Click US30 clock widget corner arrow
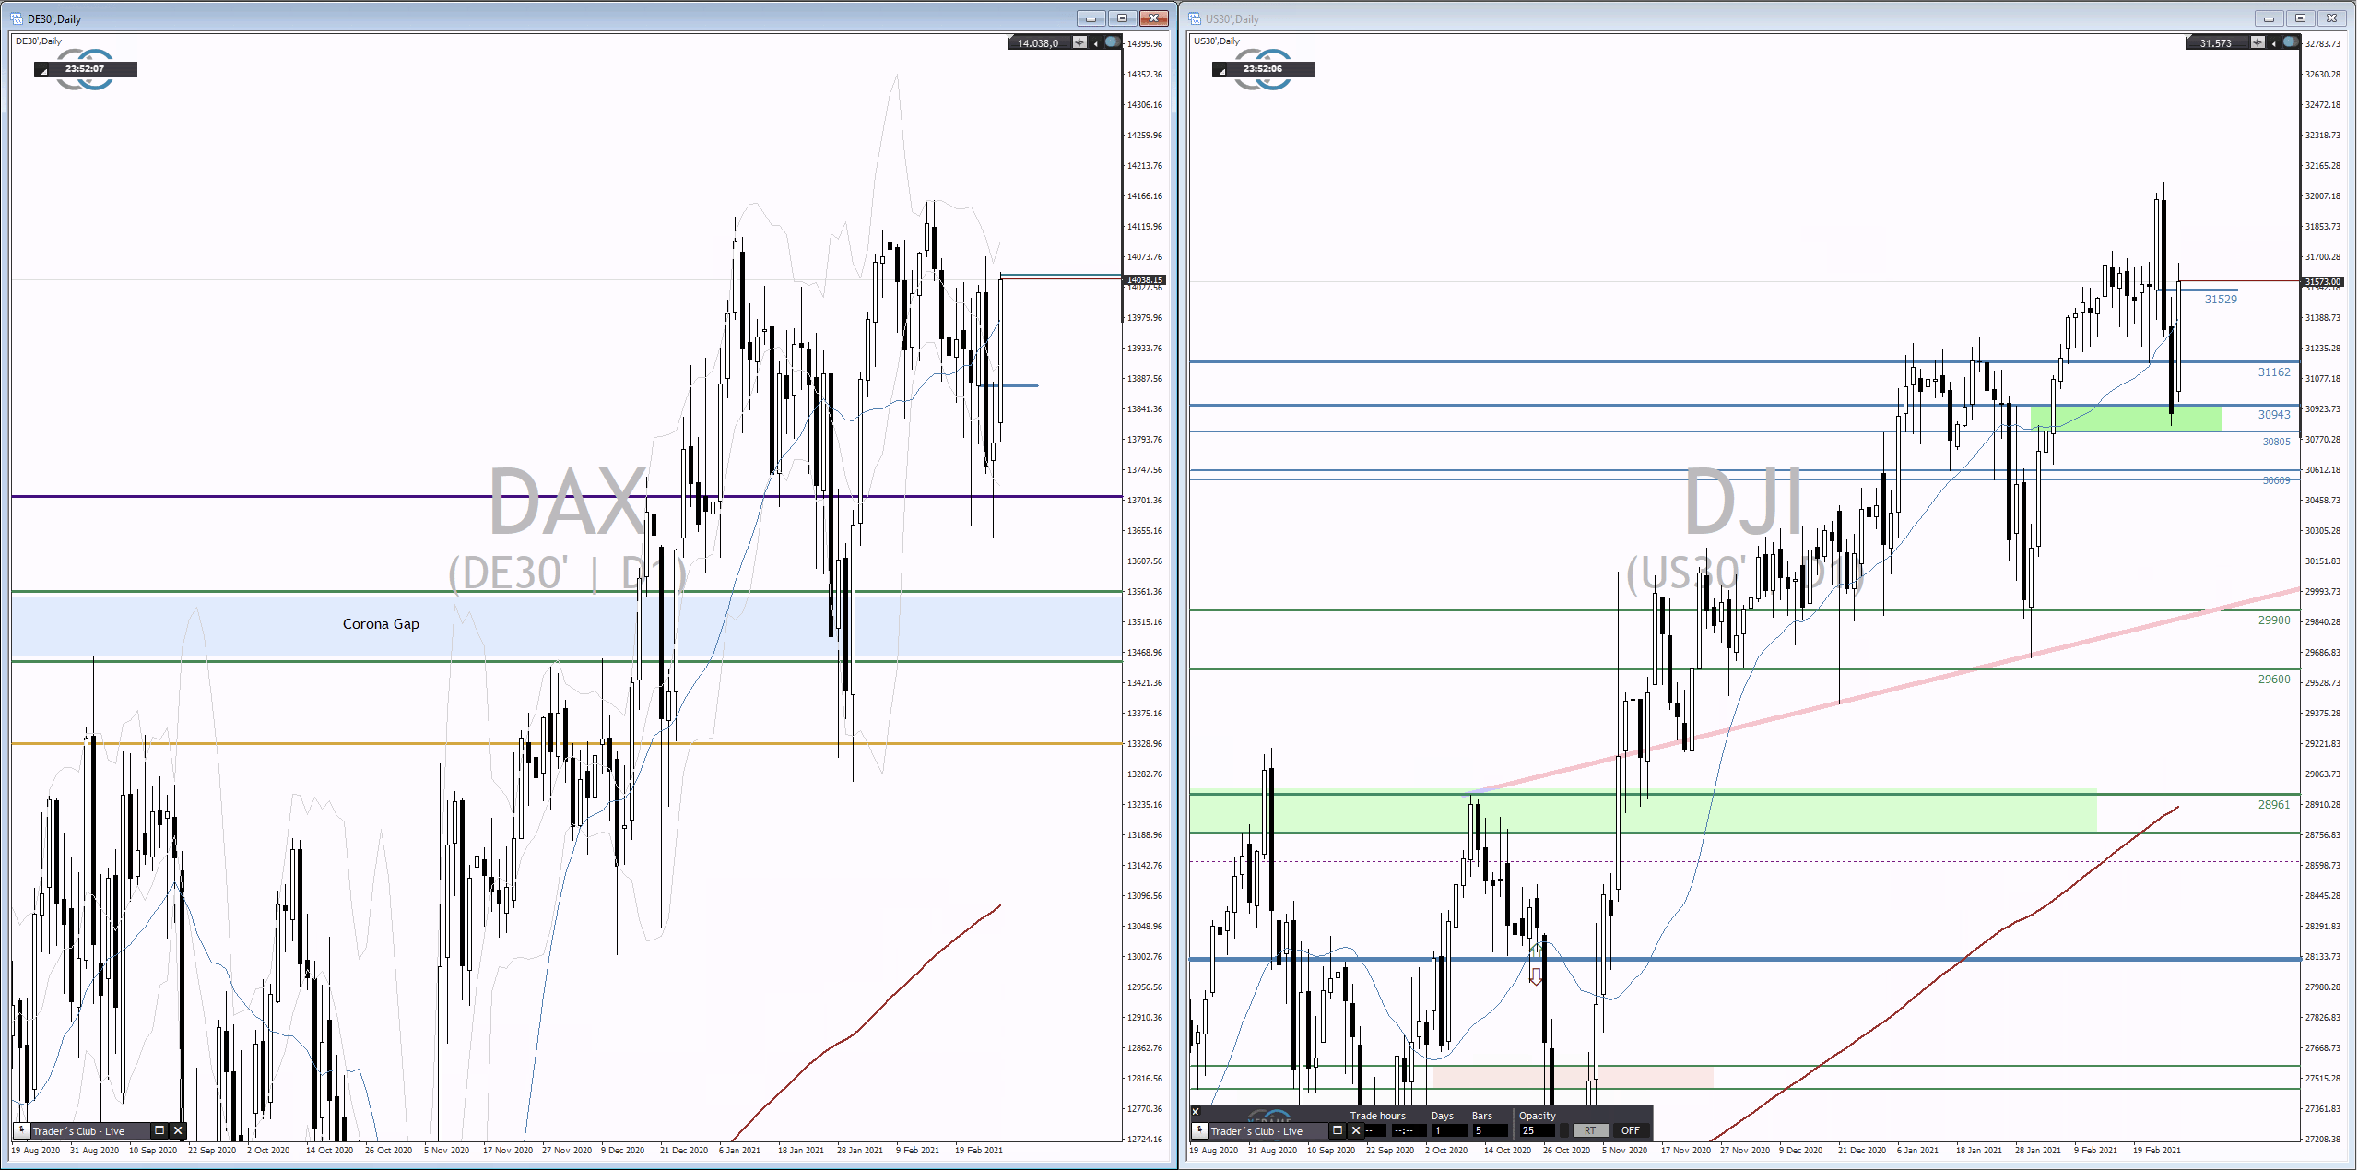The height and width of the screenshot is (1170, 2358). point(1221,71)
